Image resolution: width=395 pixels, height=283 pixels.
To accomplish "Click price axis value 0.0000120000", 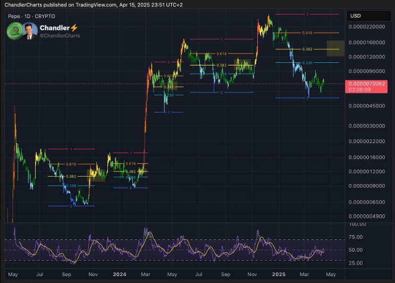I will click(367, 57).
